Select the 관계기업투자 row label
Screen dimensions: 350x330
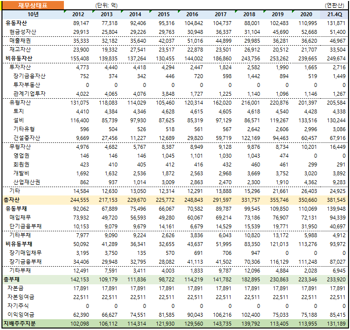[29, 94]
